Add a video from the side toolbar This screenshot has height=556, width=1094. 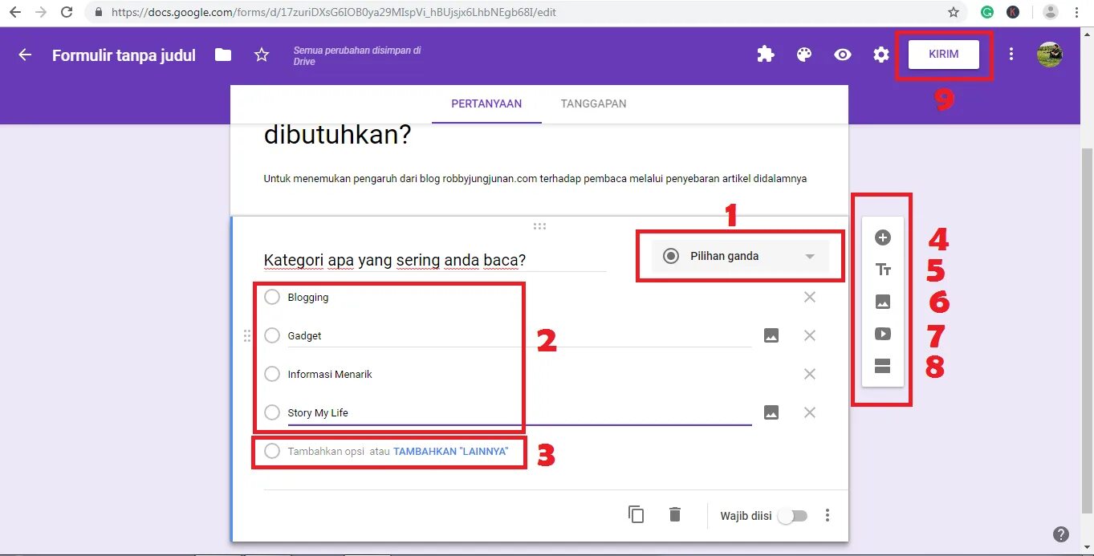pyautogui.click(x=882, y=335)
